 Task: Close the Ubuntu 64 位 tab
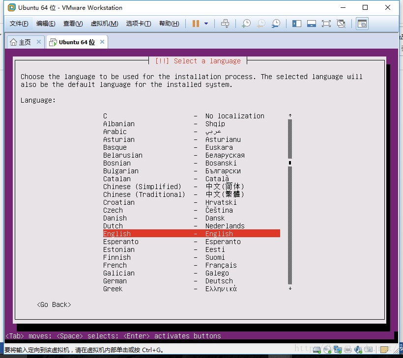[x=102, y=42]
